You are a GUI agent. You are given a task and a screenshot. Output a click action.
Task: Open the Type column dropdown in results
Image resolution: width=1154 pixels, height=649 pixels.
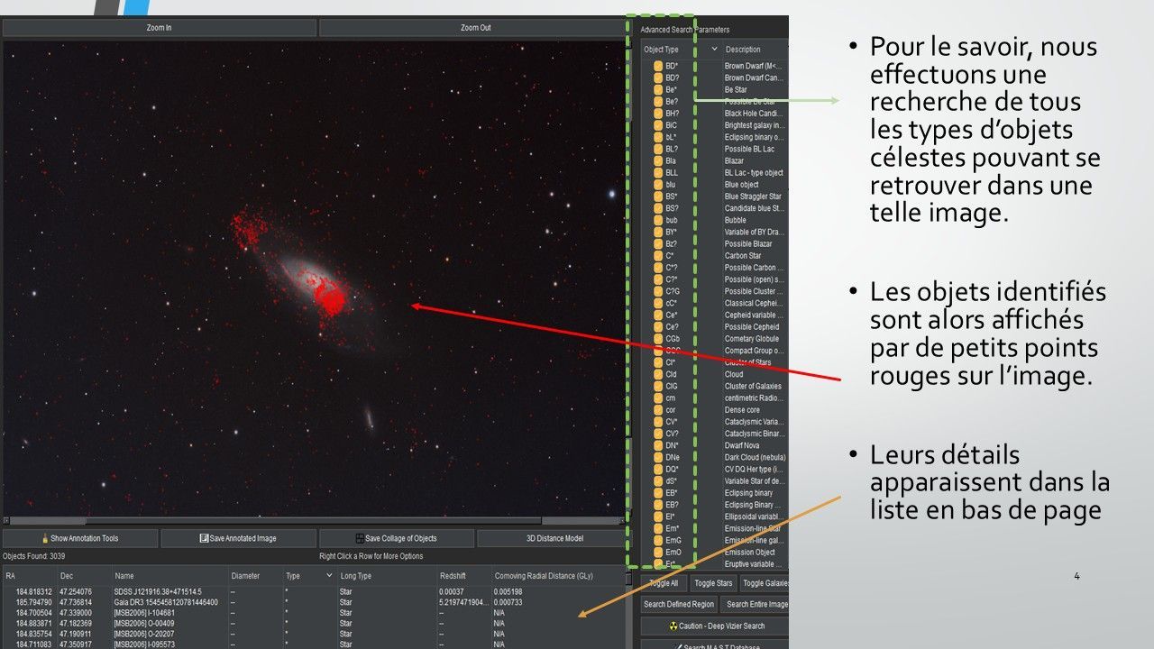coord(327,575)
